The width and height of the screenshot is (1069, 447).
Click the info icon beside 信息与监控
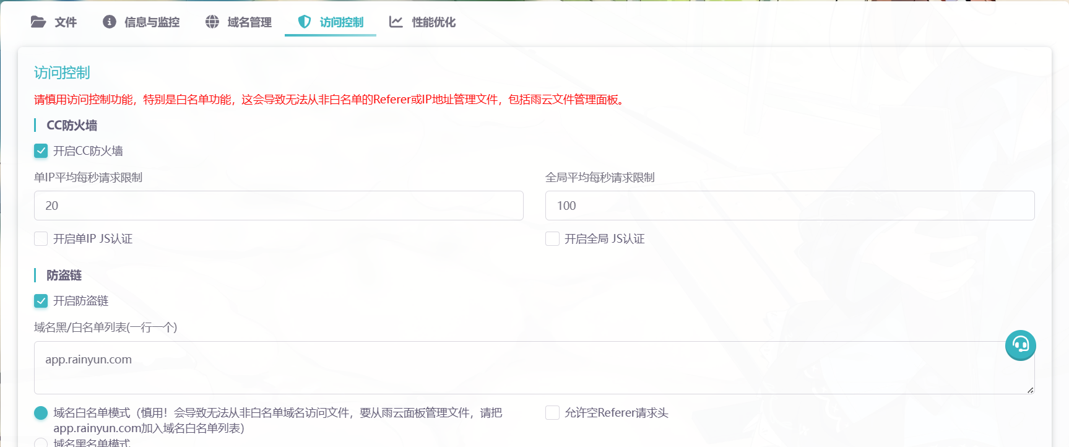coord(110,22)
